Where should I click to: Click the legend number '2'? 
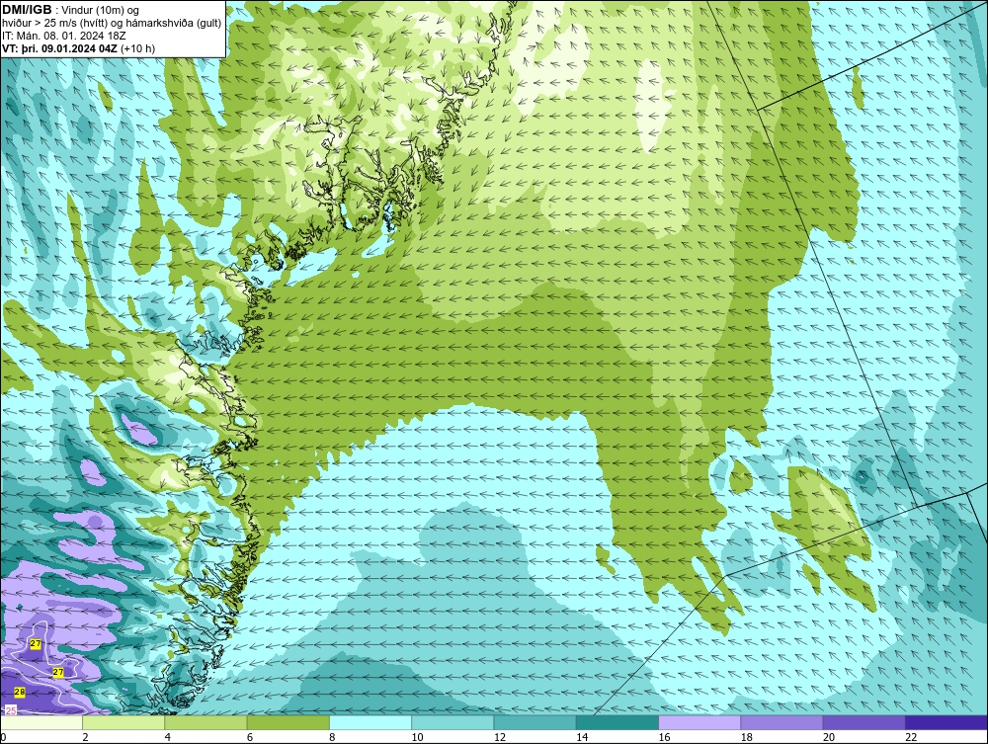(85, 737)
